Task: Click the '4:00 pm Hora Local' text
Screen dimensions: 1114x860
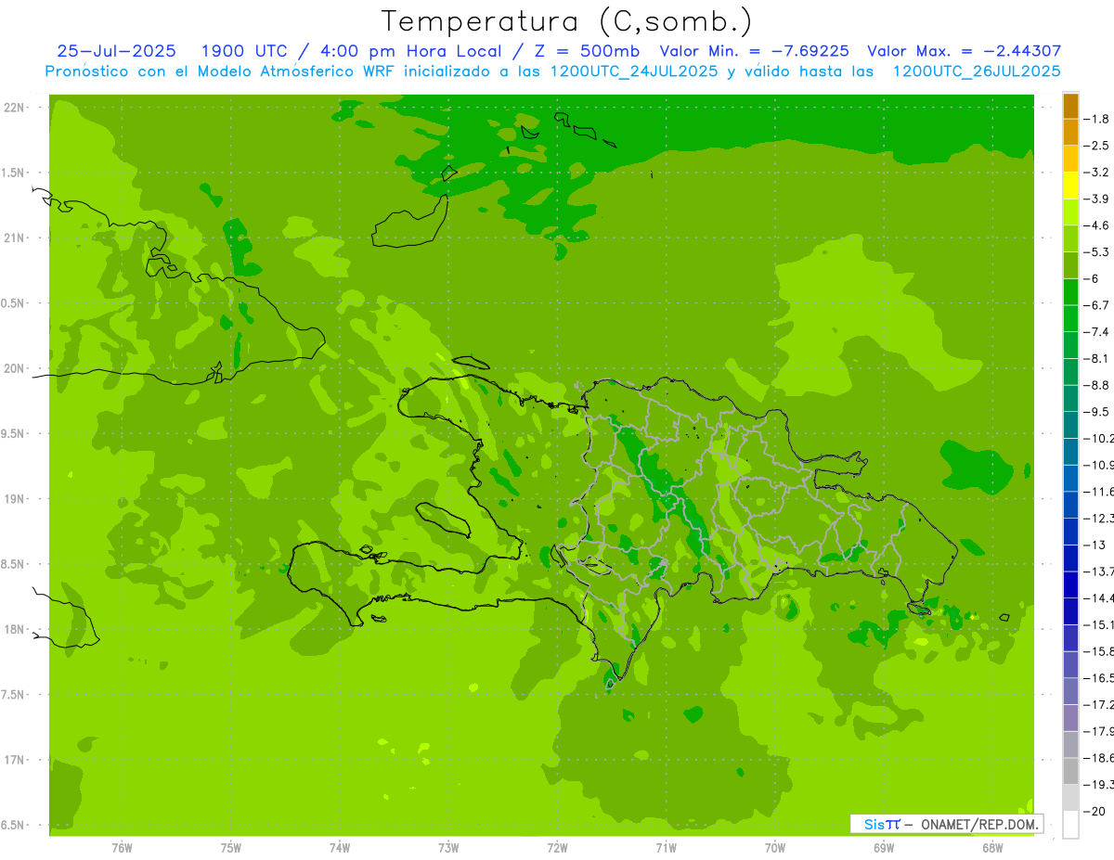Action: coord(410,51)
